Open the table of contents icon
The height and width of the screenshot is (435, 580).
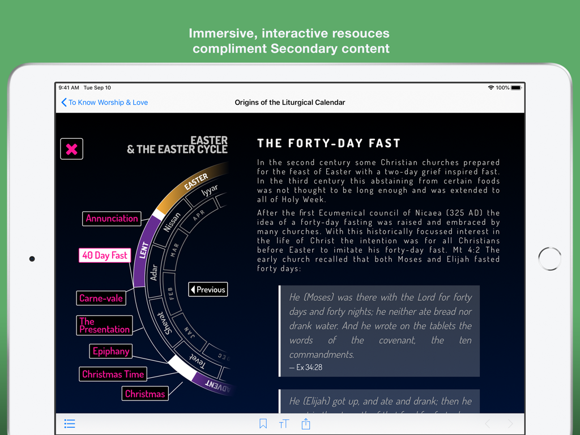click(70, 424)
